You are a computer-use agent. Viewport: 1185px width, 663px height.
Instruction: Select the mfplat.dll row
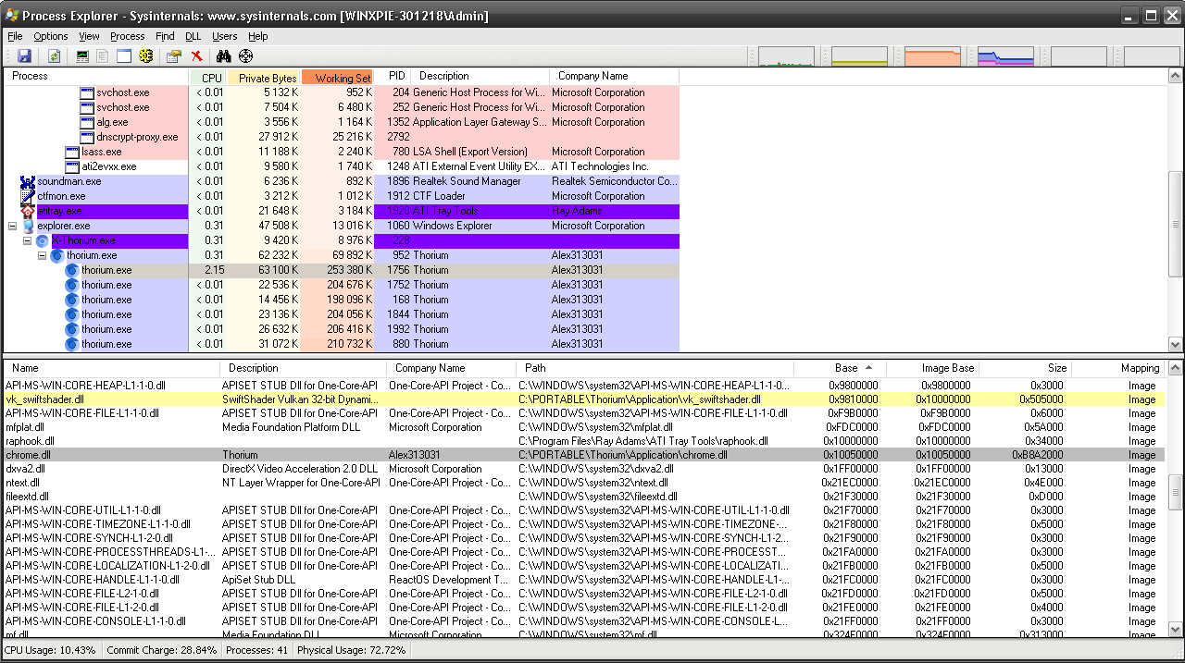584,427
